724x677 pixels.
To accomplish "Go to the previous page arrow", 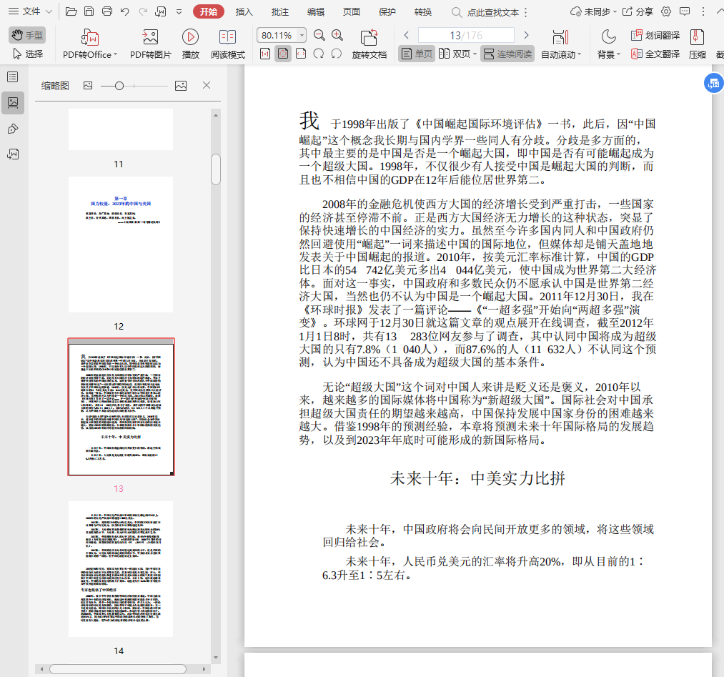I will [x=407, y=35].
